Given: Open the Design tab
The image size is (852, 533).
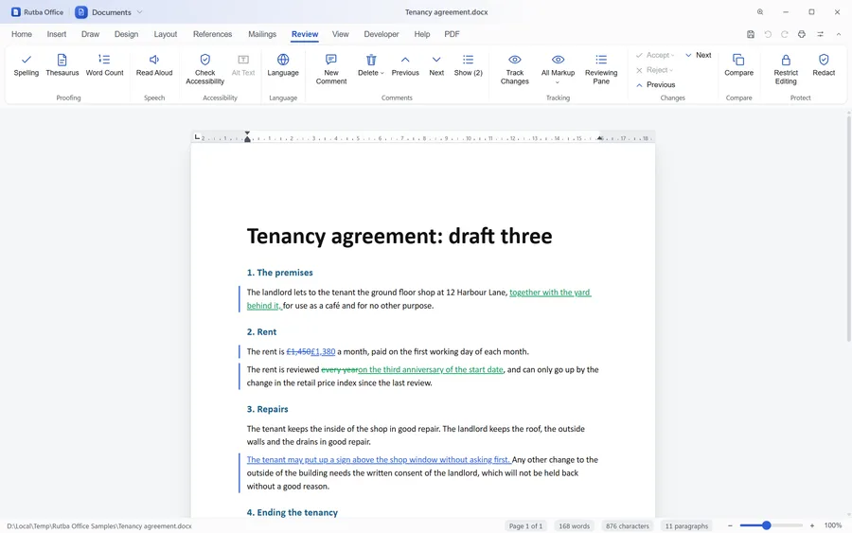Looking at the screenshot, I should (x=126, y=34).
